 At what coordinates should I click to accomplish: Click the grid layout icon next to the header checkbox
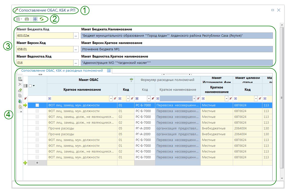(x=25, y=86)
